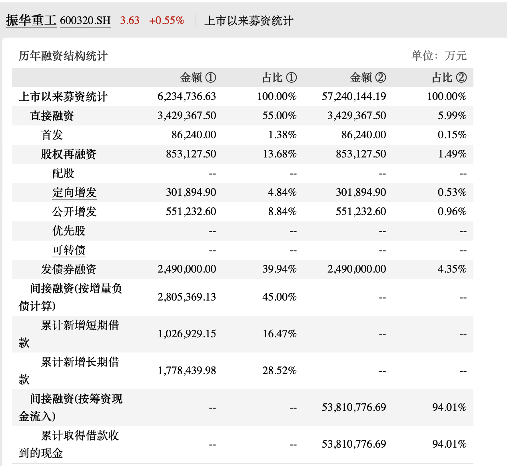507x466 pixels.
Task: Select the 0.53% 定向增发 share
Action: click(452, 192)
